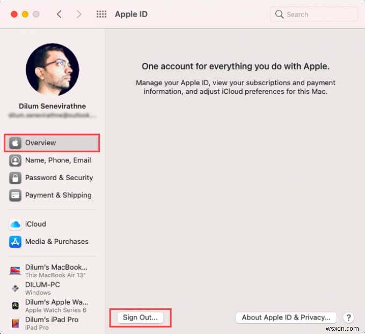
Task: Open Password & Security section
Action: point(52,178)
